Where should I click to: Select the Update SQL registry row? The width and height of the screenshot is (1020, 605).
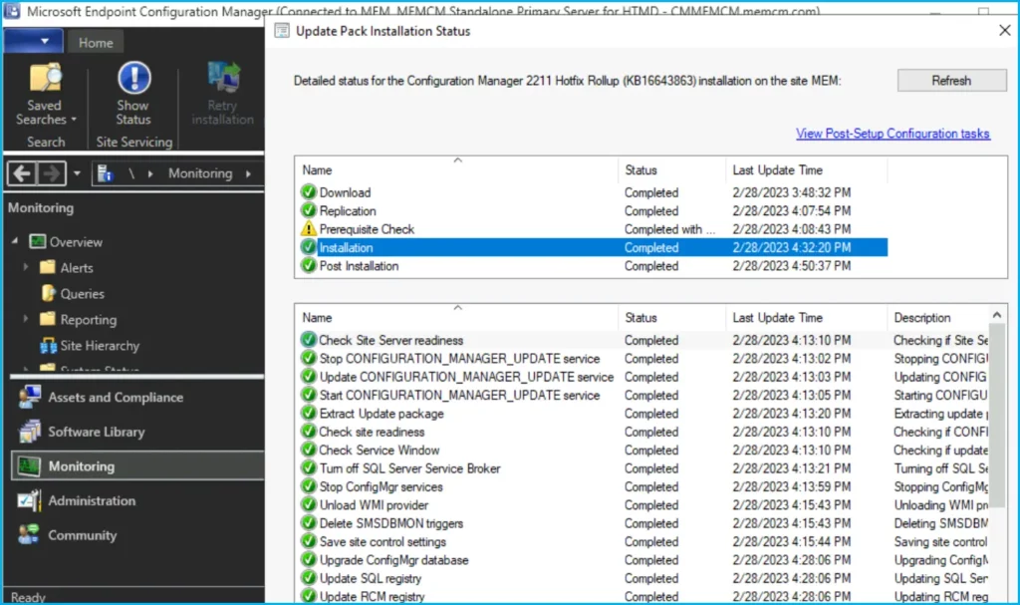coord(643,578)
